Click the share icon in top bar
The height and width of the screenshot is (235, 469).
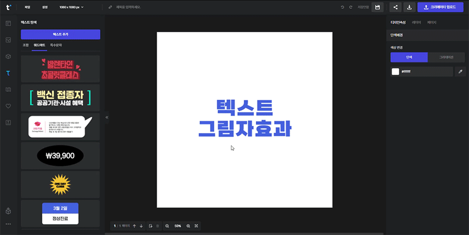tap(396, 7)
